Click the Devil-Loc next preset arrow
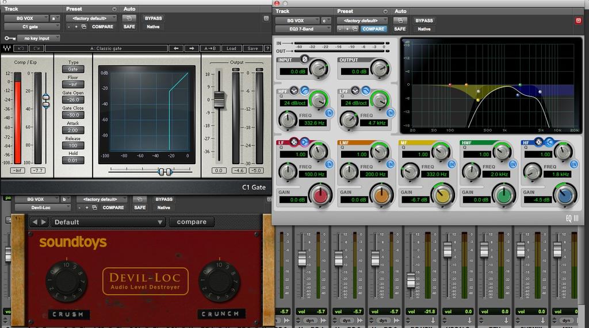 pos(44,222)
